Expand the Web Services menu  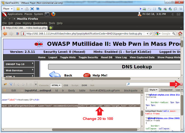19,70
